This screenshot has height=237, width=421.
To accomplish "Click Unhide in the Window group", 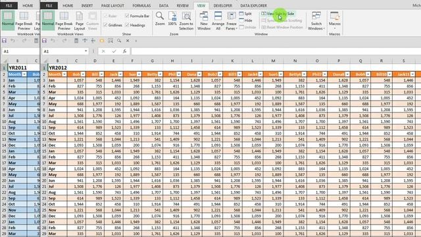I will [x=247, y=27].
